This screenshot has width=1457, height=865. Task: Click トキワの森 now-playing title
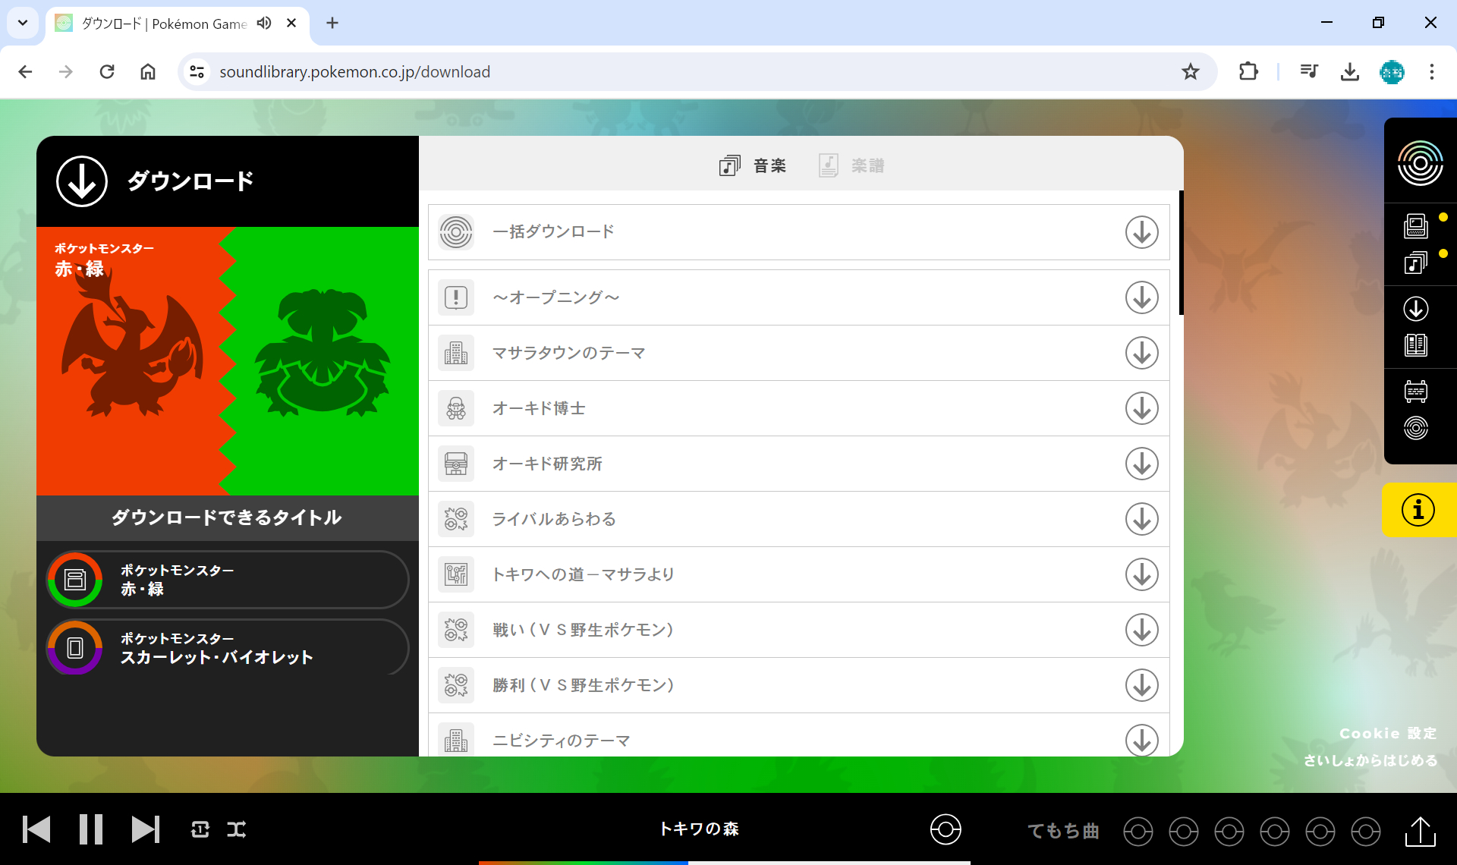699,829
